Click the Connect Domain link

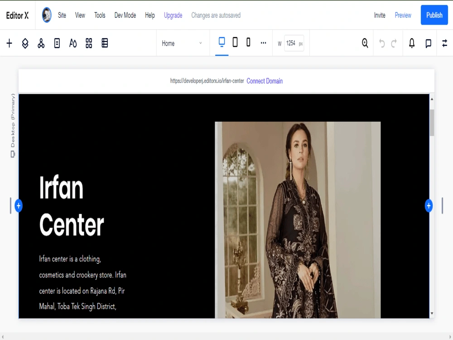(265, 81)
